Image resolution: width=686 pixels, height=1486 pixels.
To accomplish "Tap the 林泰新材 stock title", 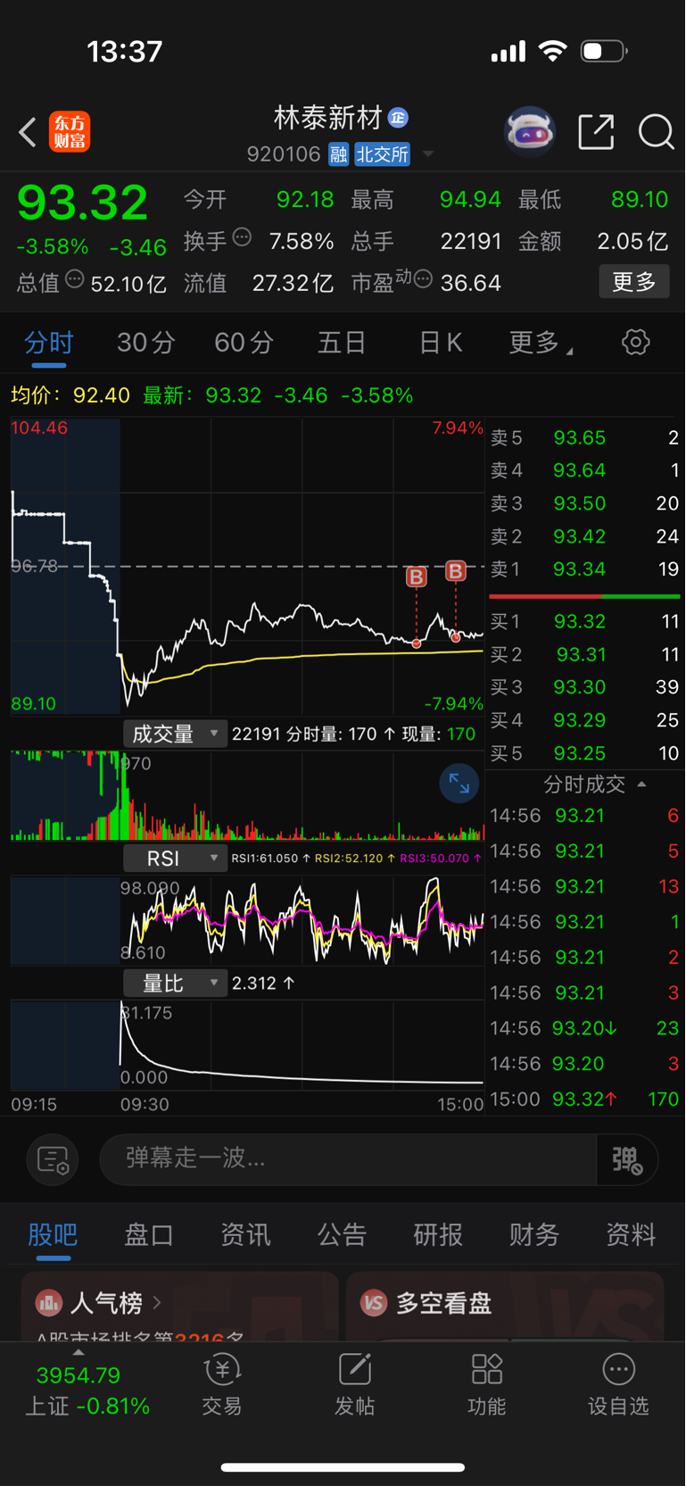I will (x=327, y=118).
